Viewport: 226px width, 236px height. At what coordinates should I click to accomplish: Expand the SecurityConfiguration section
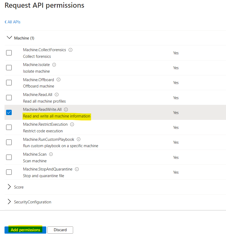[9, 202]
